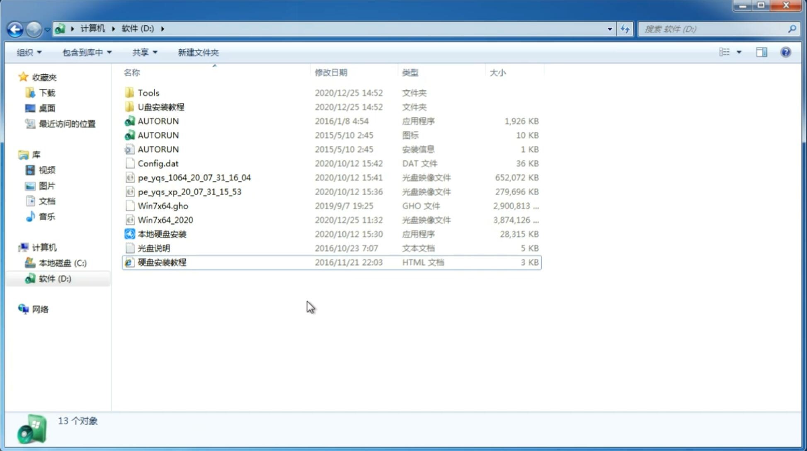Click the 新建文件夹 button
This screenshot has width=807, height=451.
(198, 52)
